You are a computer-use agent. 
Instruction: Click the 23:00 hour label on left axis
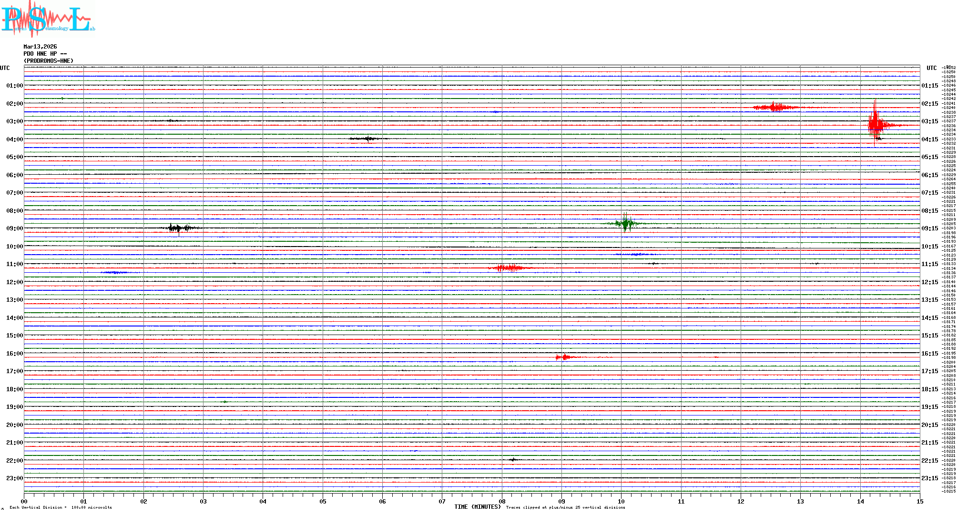[x=15, y=478]
